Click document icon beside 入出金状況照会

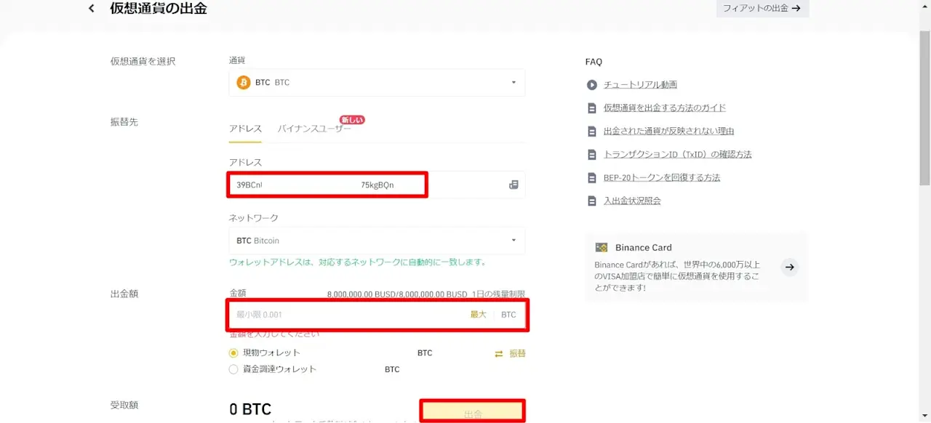pyautogui.click(x=591, y=201)
